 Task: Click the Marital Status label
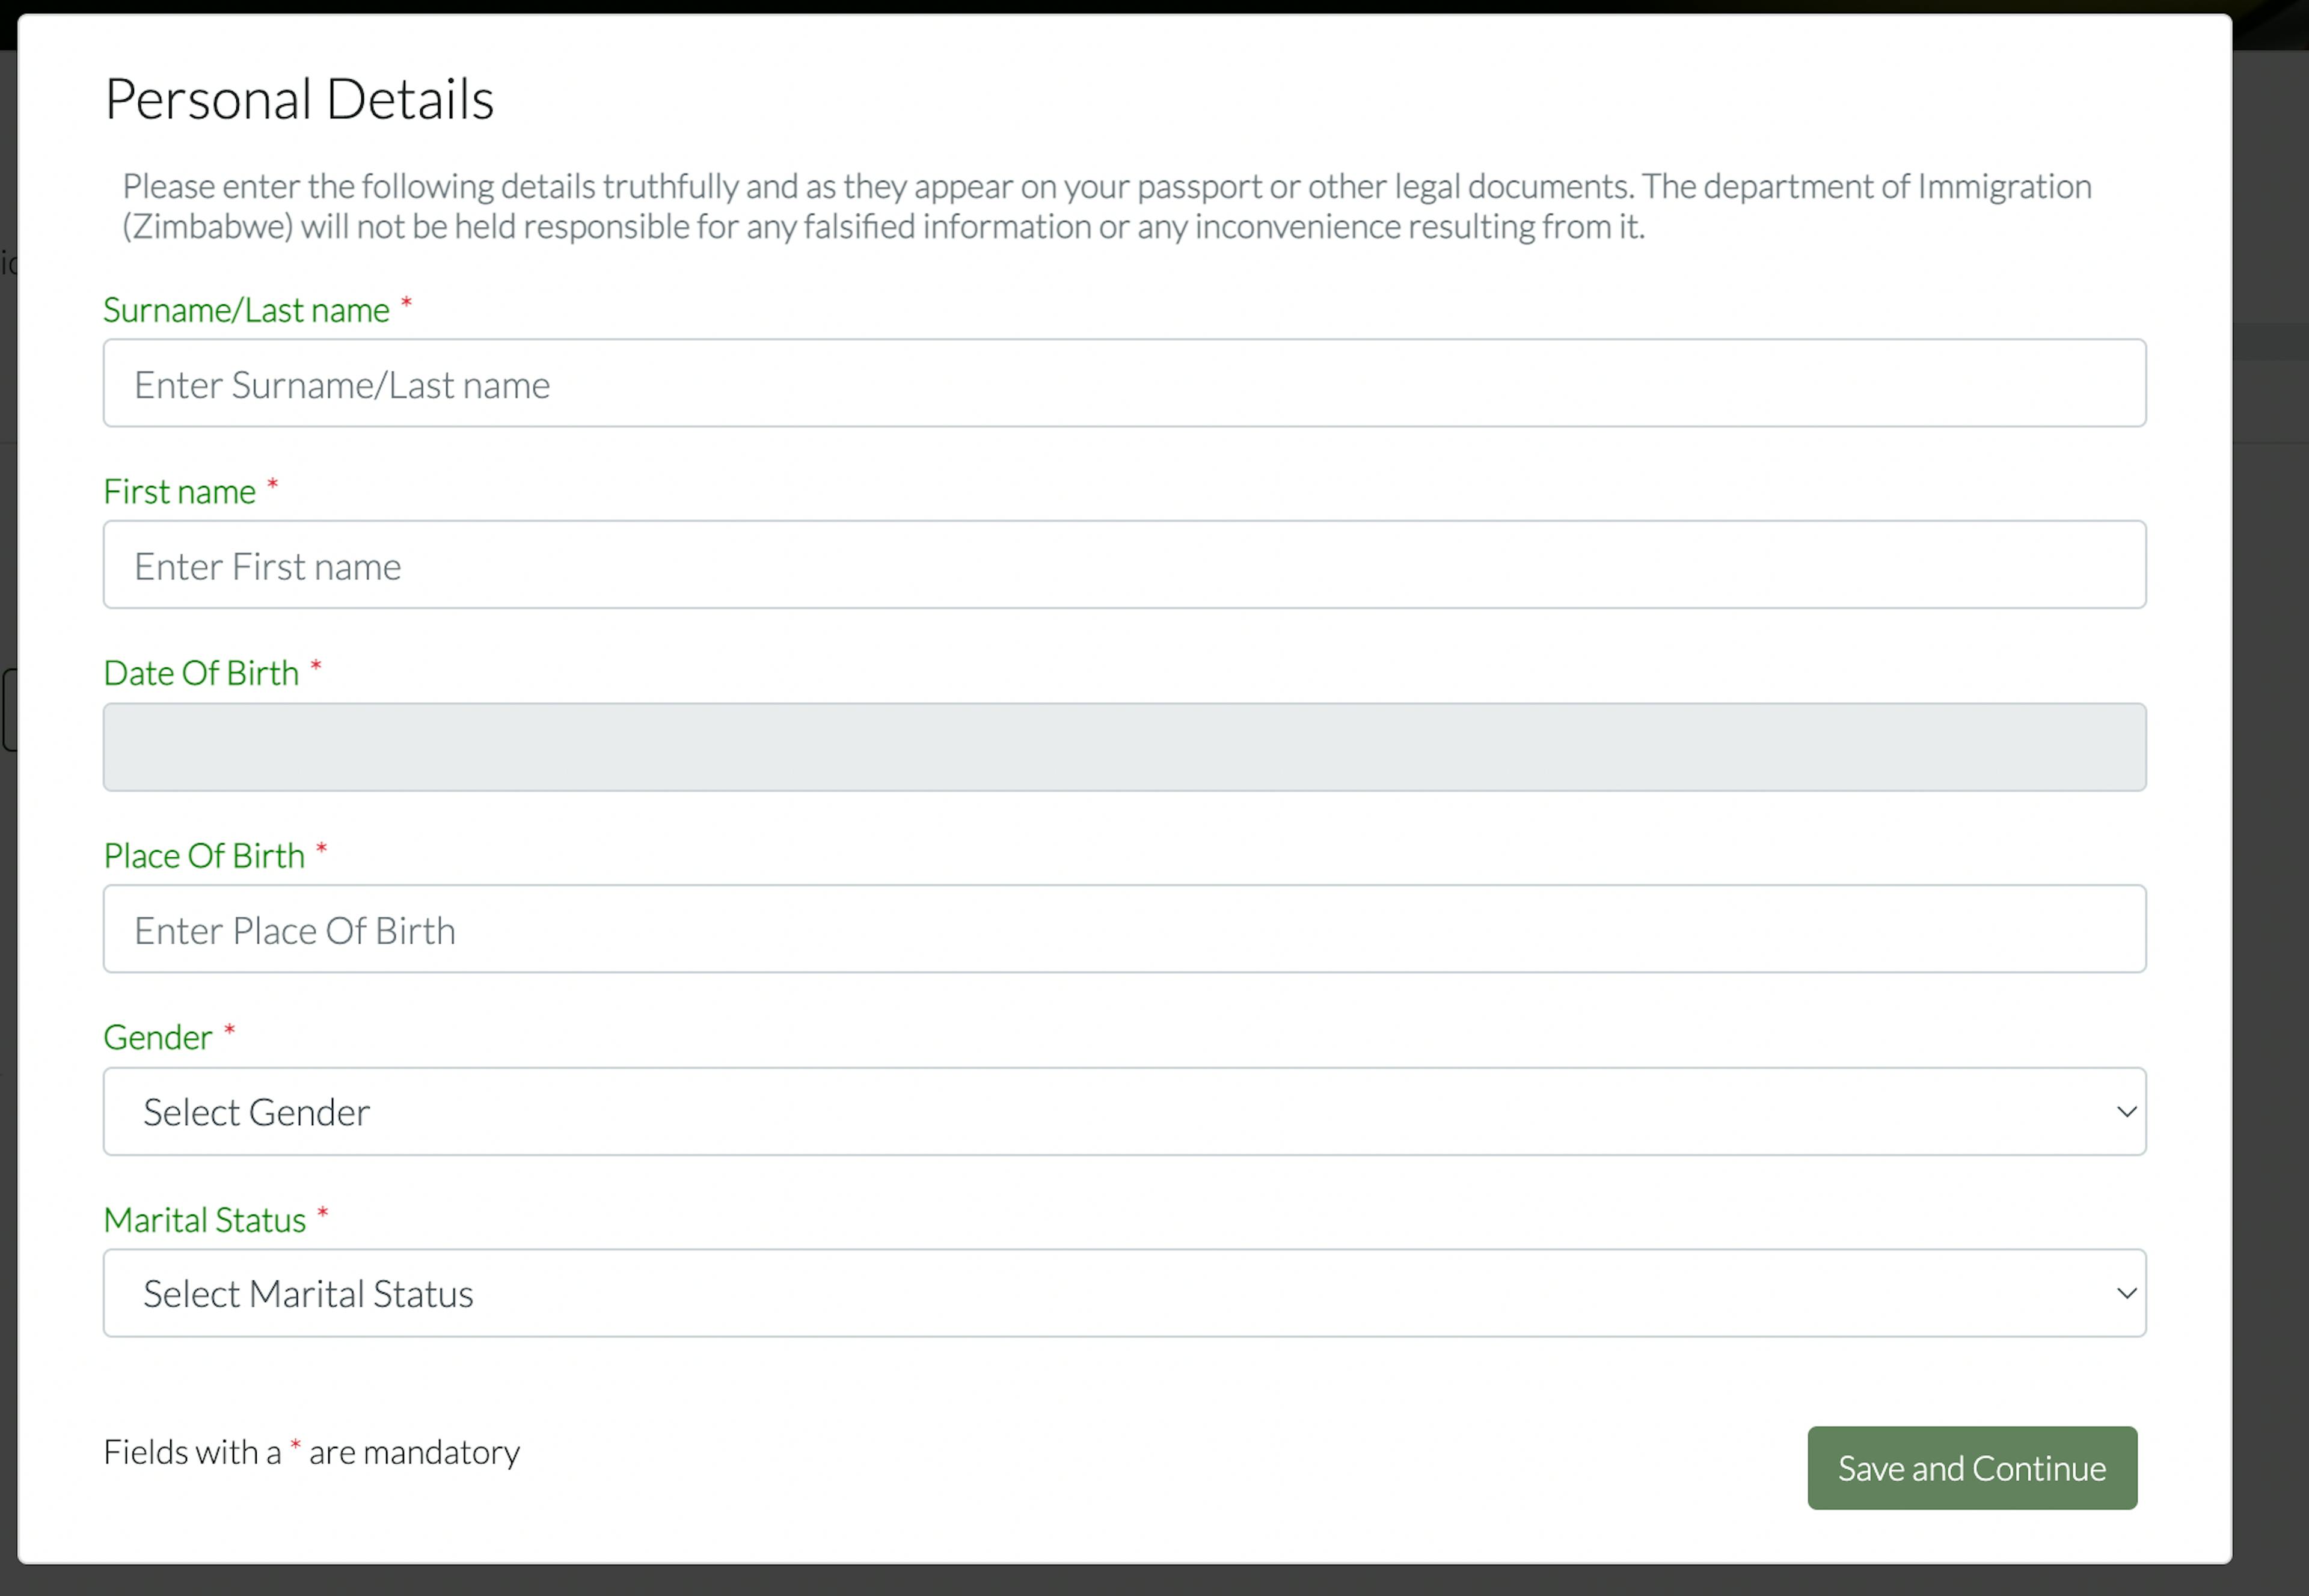pyautogui.click(x=205, y=1220)
